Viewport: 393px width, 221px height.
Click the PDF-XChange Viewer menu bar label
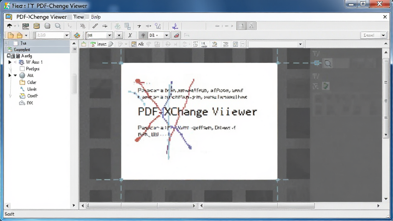tap(41, 17)
